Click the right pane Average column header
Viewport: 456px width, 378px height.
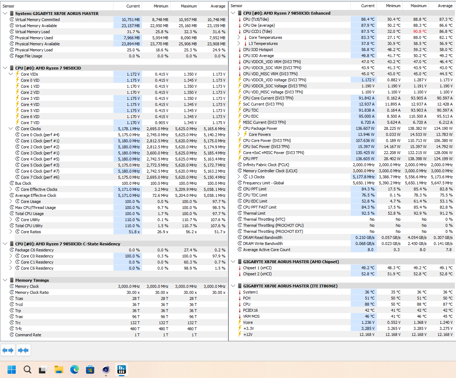pos(442,6)
